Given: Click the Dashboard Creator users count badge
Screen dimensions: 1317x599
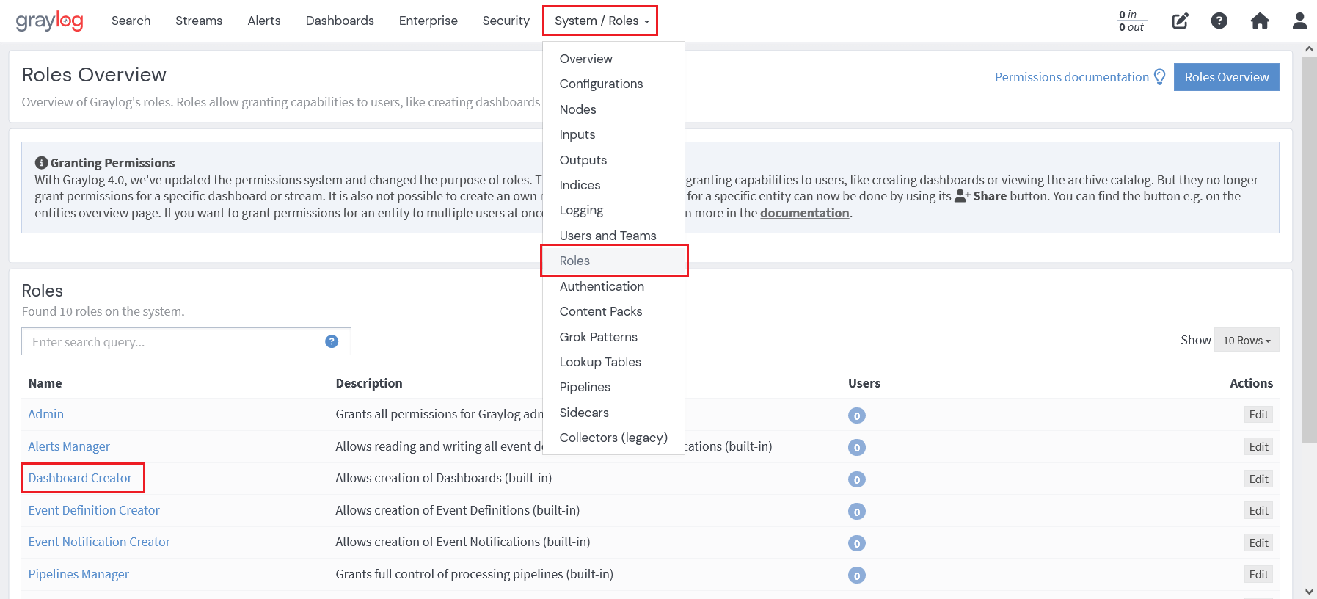Looking at the screenshot, I should point(856,479).
